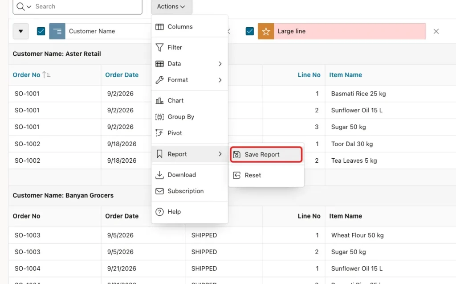Click first SHIPPED status for SO-1003
Image resolution: width=456 pixels, height=284 pixels.
pyautogui.click(x=204, y=235)
